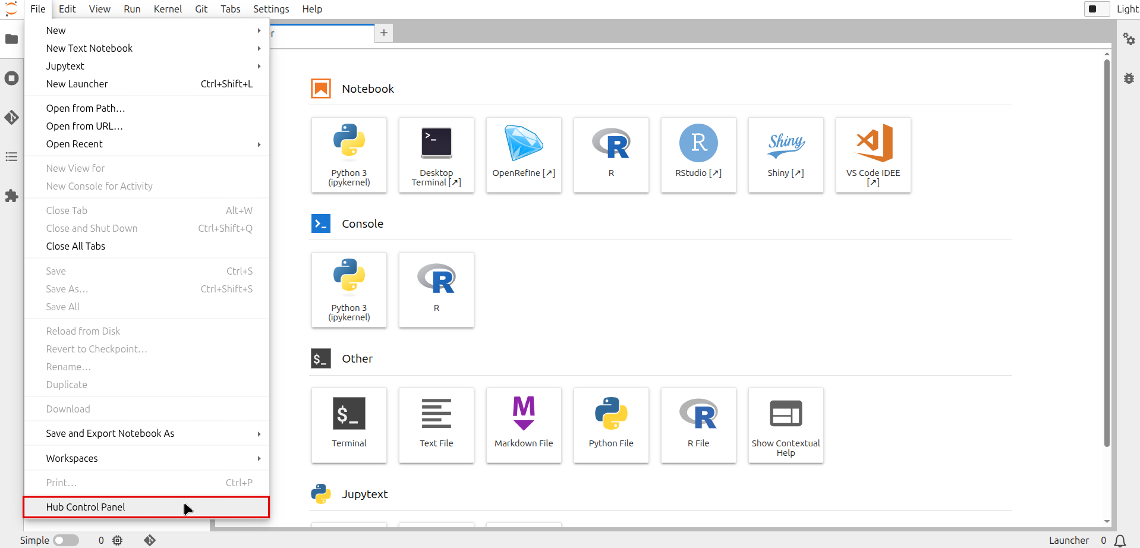Open the View menu
Image resolution: width=1140 pixels, height=548 pixels.
coord(100,9)
